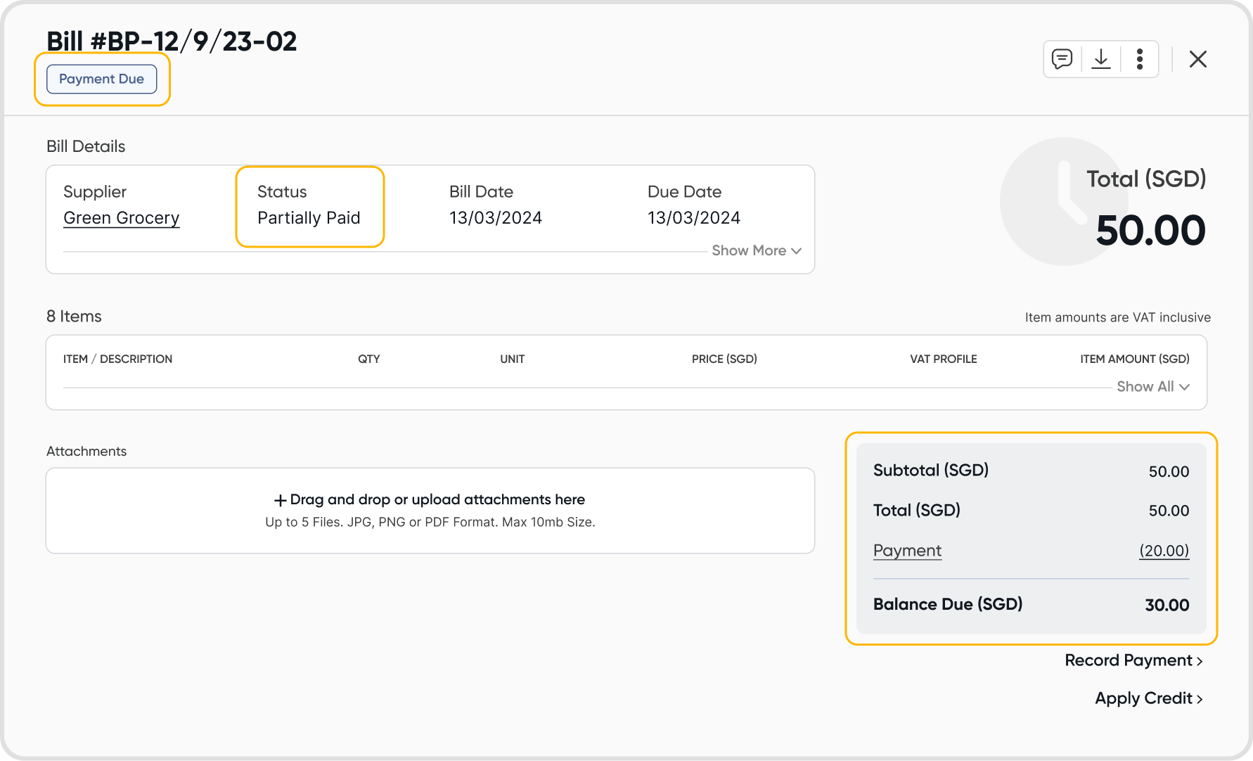Image resolution: width=1253 pixels, height=761 pixels.
Task: Open the Green Grocery supplier link
Action: (x=122, y=218)
